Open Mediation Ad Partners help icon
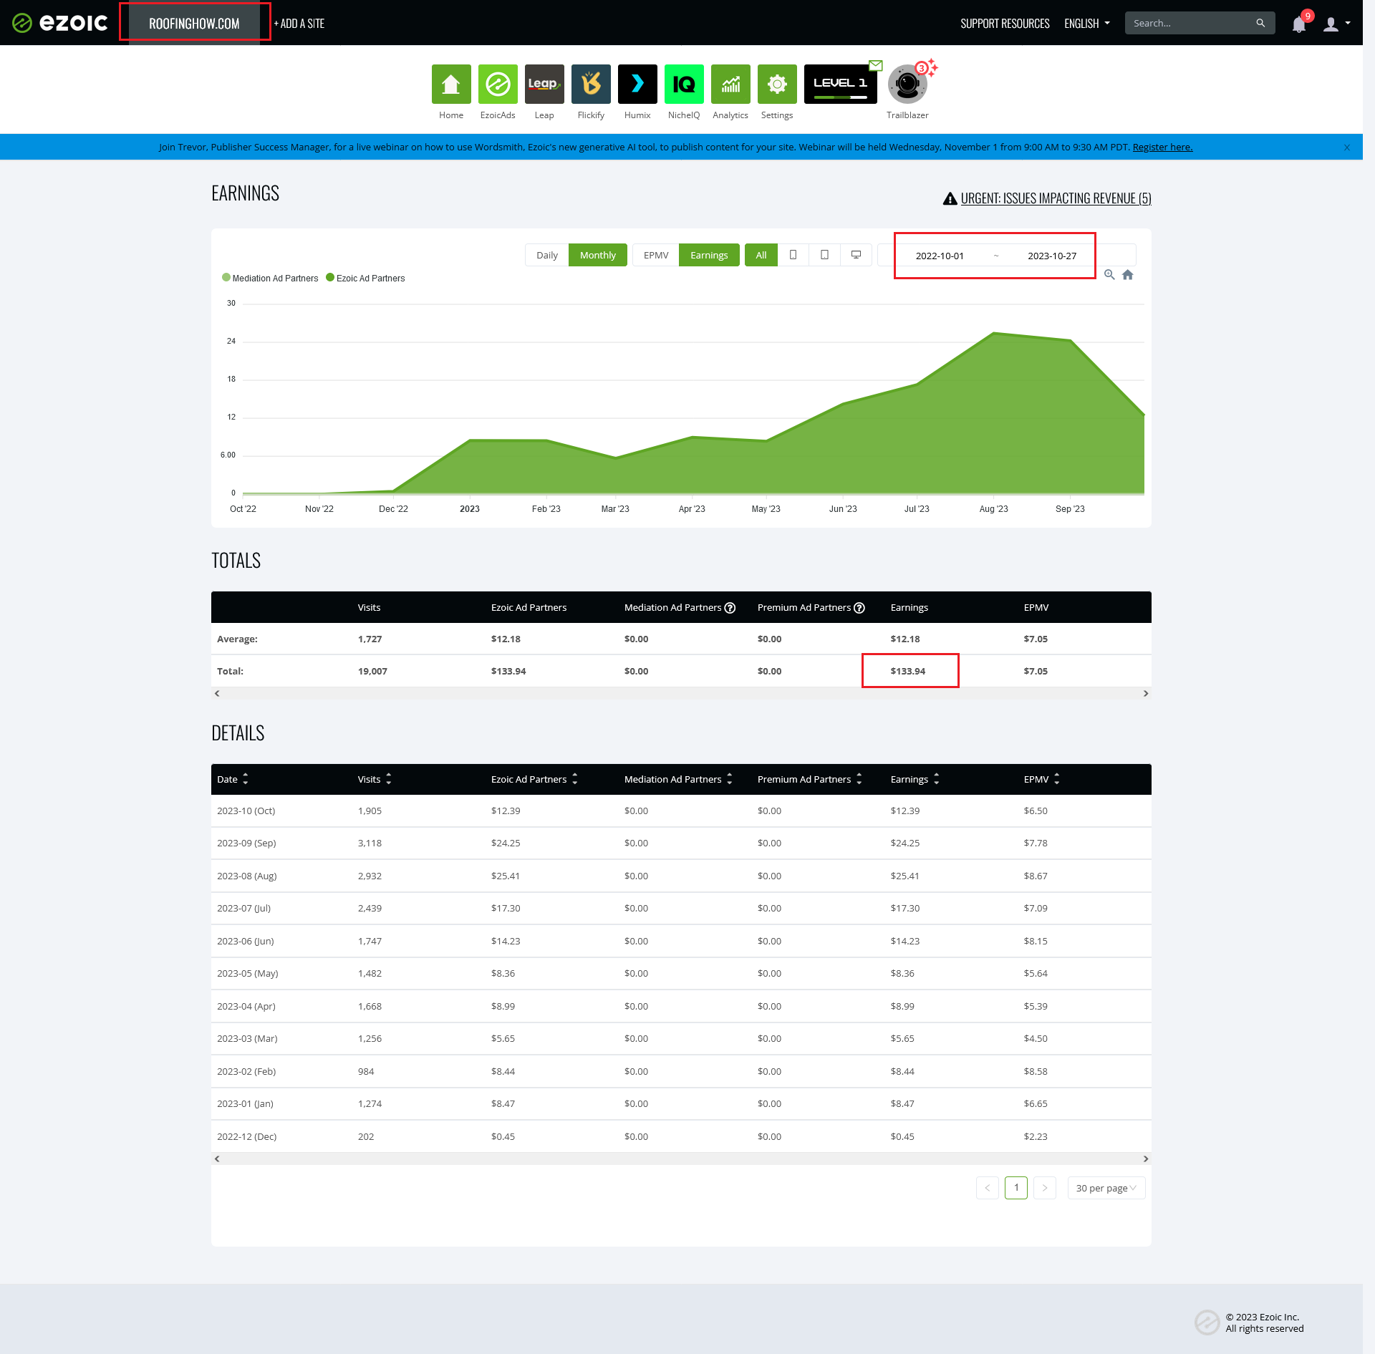This screenshot has height=1354, width=1375. tap(730, 608)
